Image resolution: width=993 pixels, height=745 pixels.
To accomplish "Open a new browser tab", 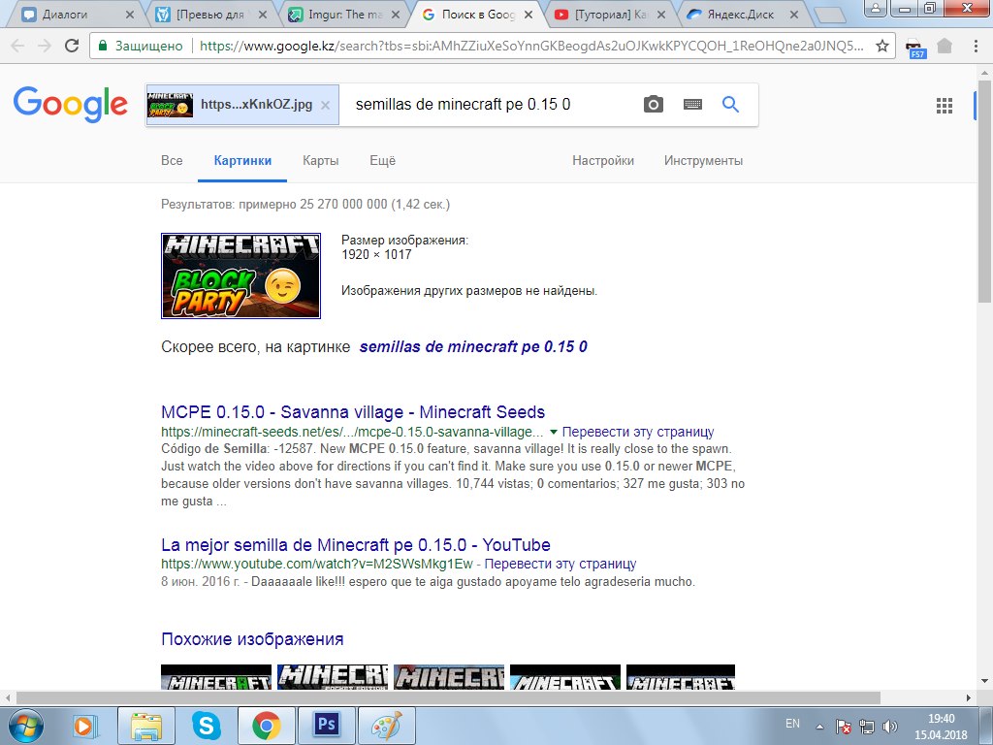I will click(829, 15).
